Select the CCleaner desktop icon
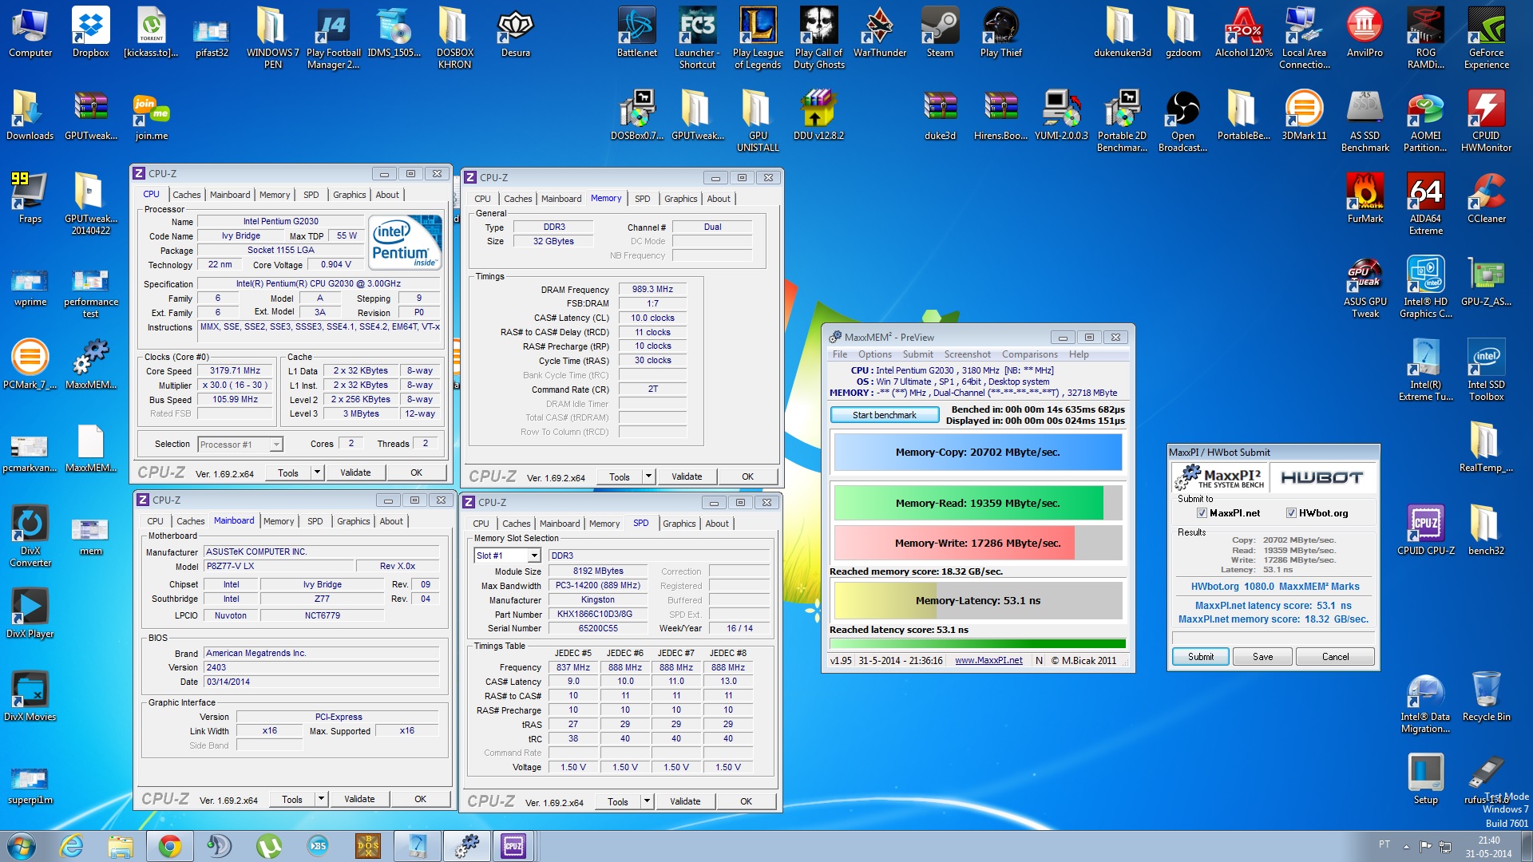 pos(1486,199)
